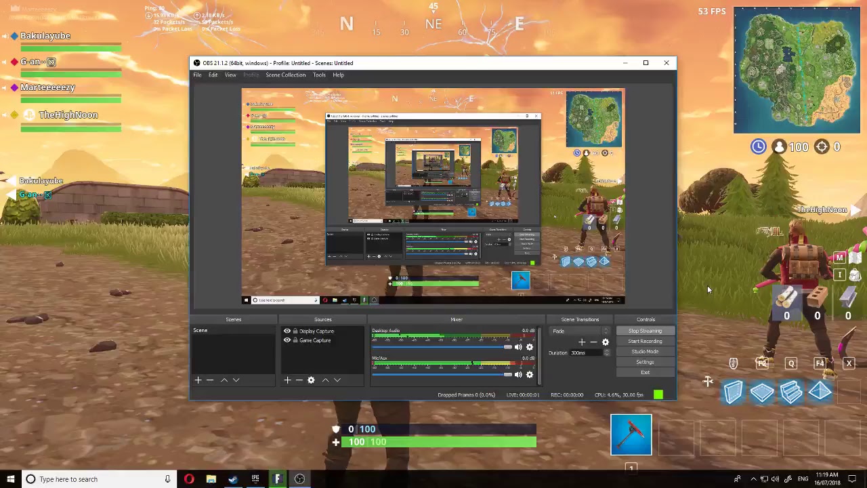Hide the Display Capture source
Screen dimensions: 867x488
click(287, 331)
